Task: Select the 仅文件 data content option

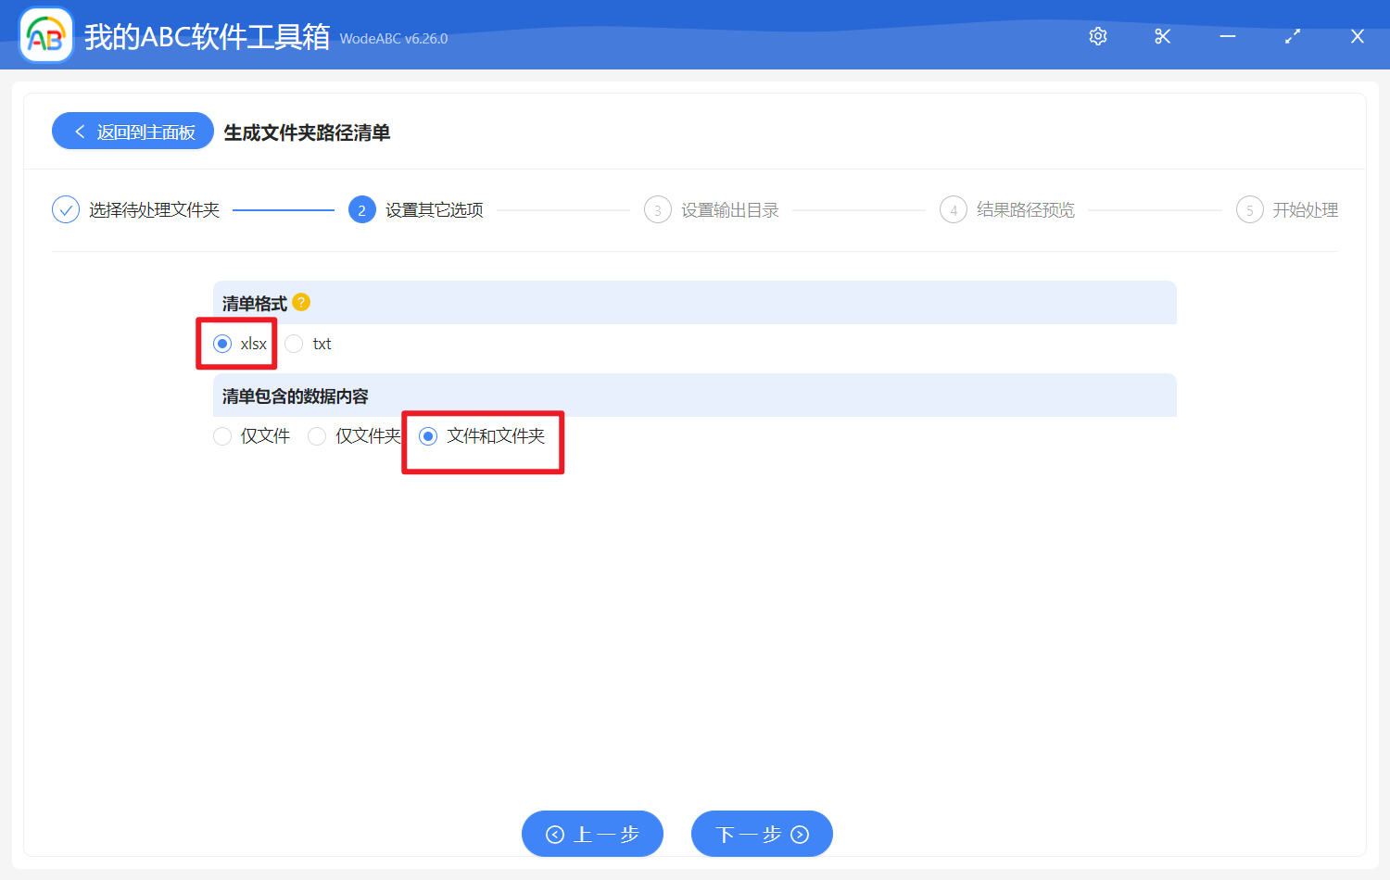Action: [222, 435]
